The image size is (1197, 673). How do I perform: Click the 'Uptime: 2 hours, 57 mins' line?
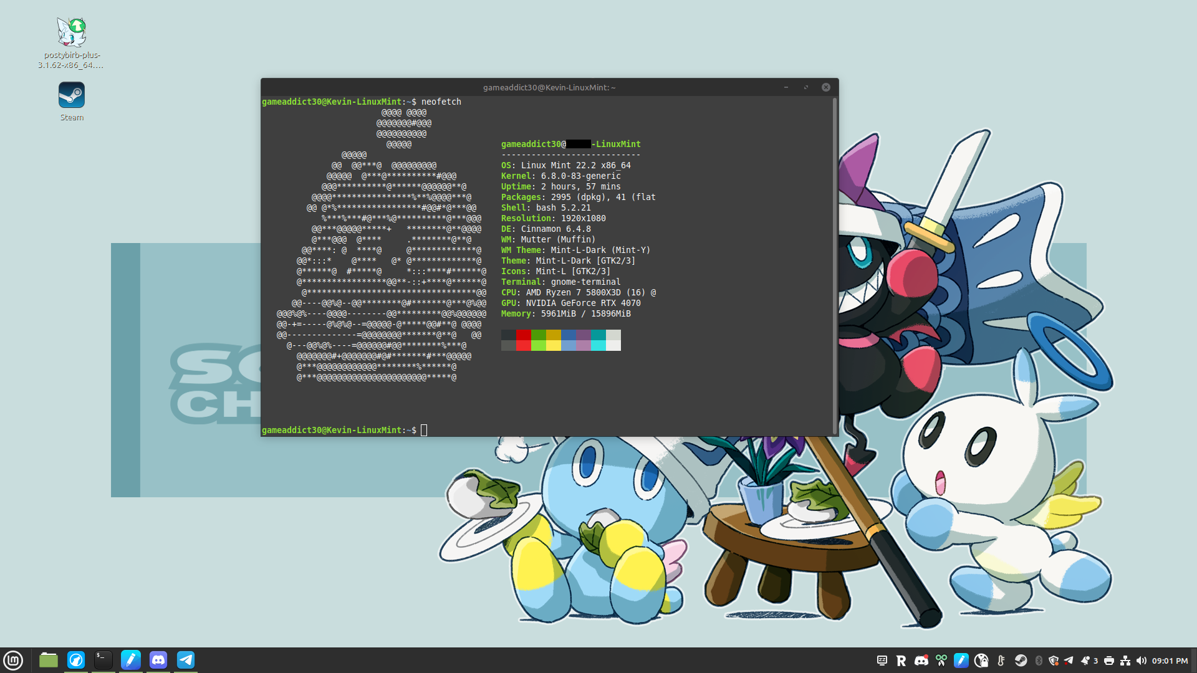pos(561,186)
